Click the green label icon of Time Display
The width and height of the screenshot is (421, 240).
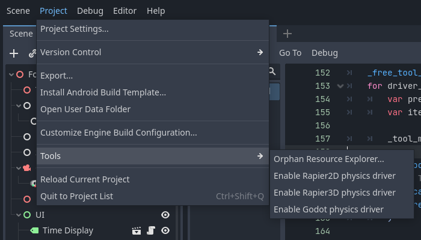click(x=34, y=230)
